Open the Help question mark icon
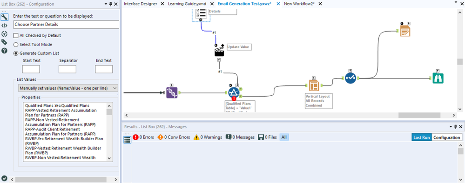Viewport: 465px width, 183px height. 4,51
